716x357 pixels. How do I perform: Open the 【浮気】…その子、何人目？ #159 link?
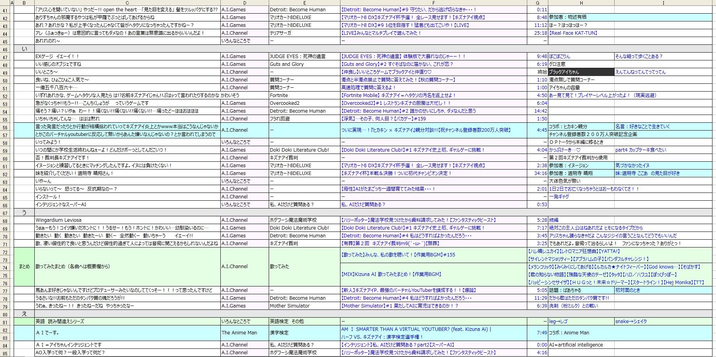coord(383,119)
